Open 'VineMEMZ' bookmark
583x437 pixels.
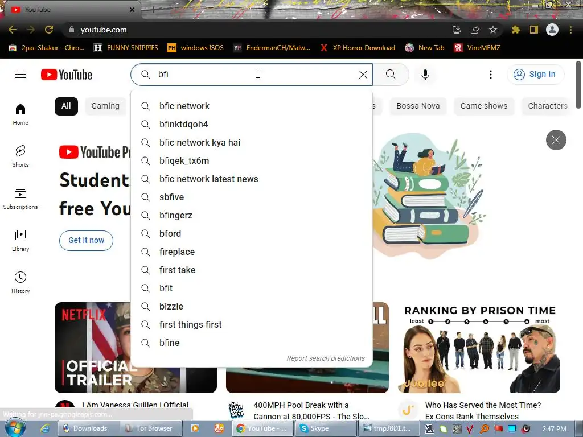tap(478, 48)
